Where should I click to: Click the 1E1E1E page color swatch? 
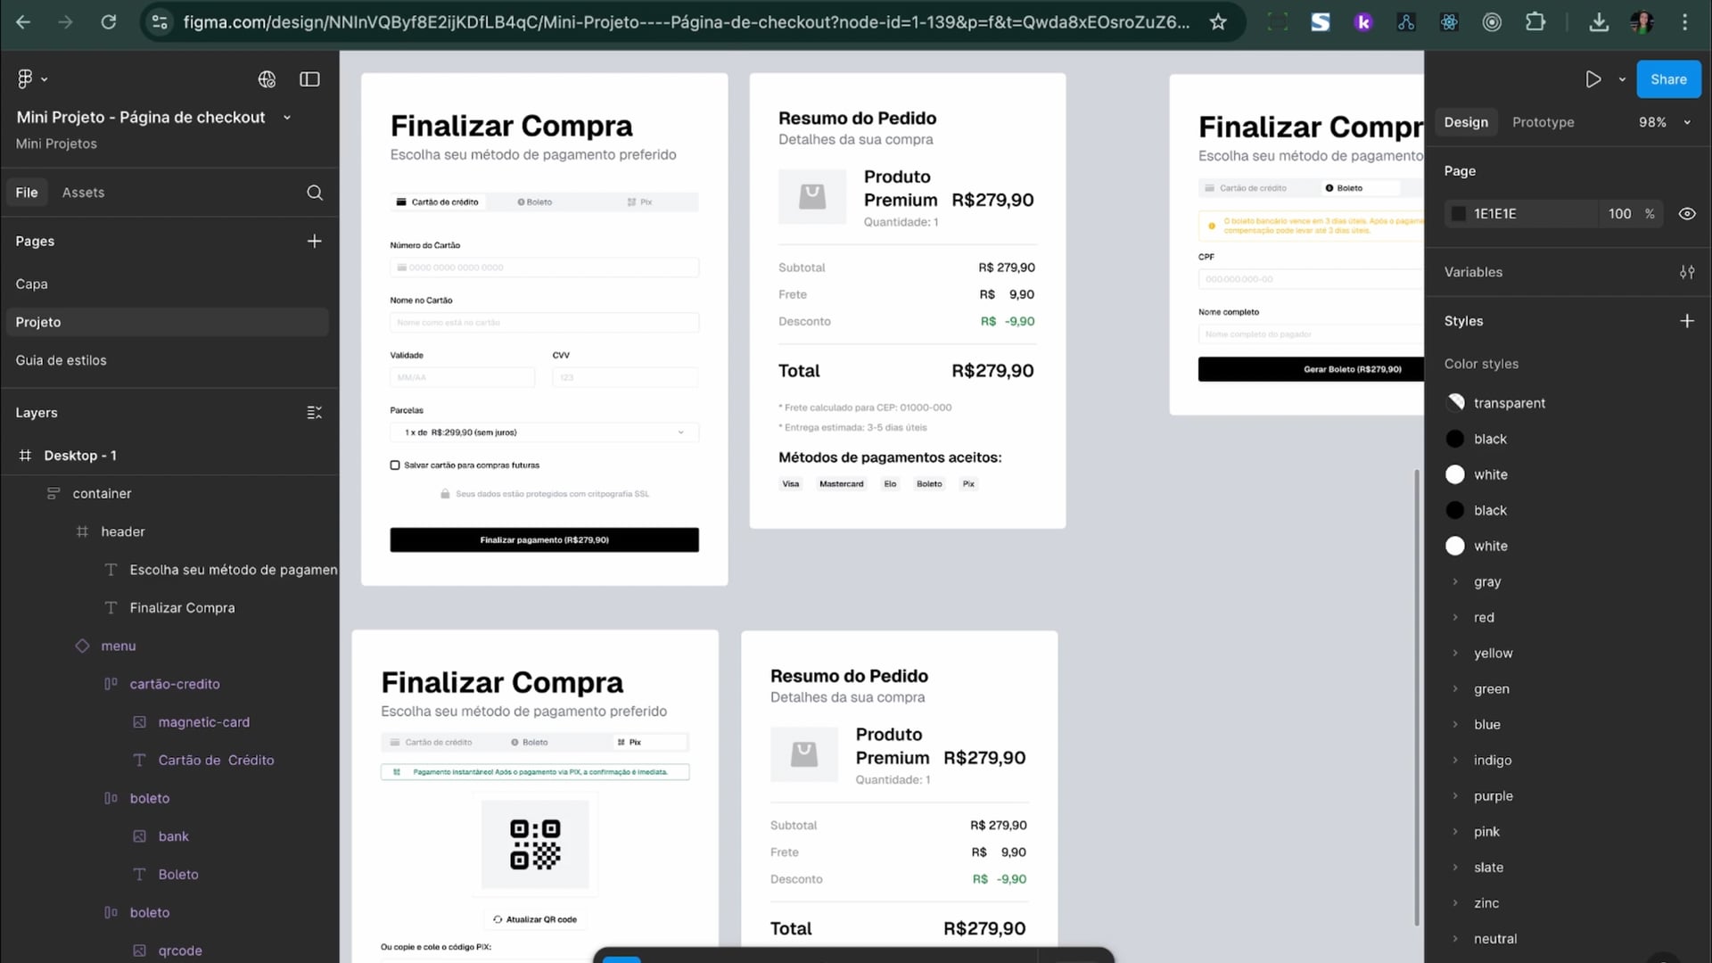tap(1459, 214)
